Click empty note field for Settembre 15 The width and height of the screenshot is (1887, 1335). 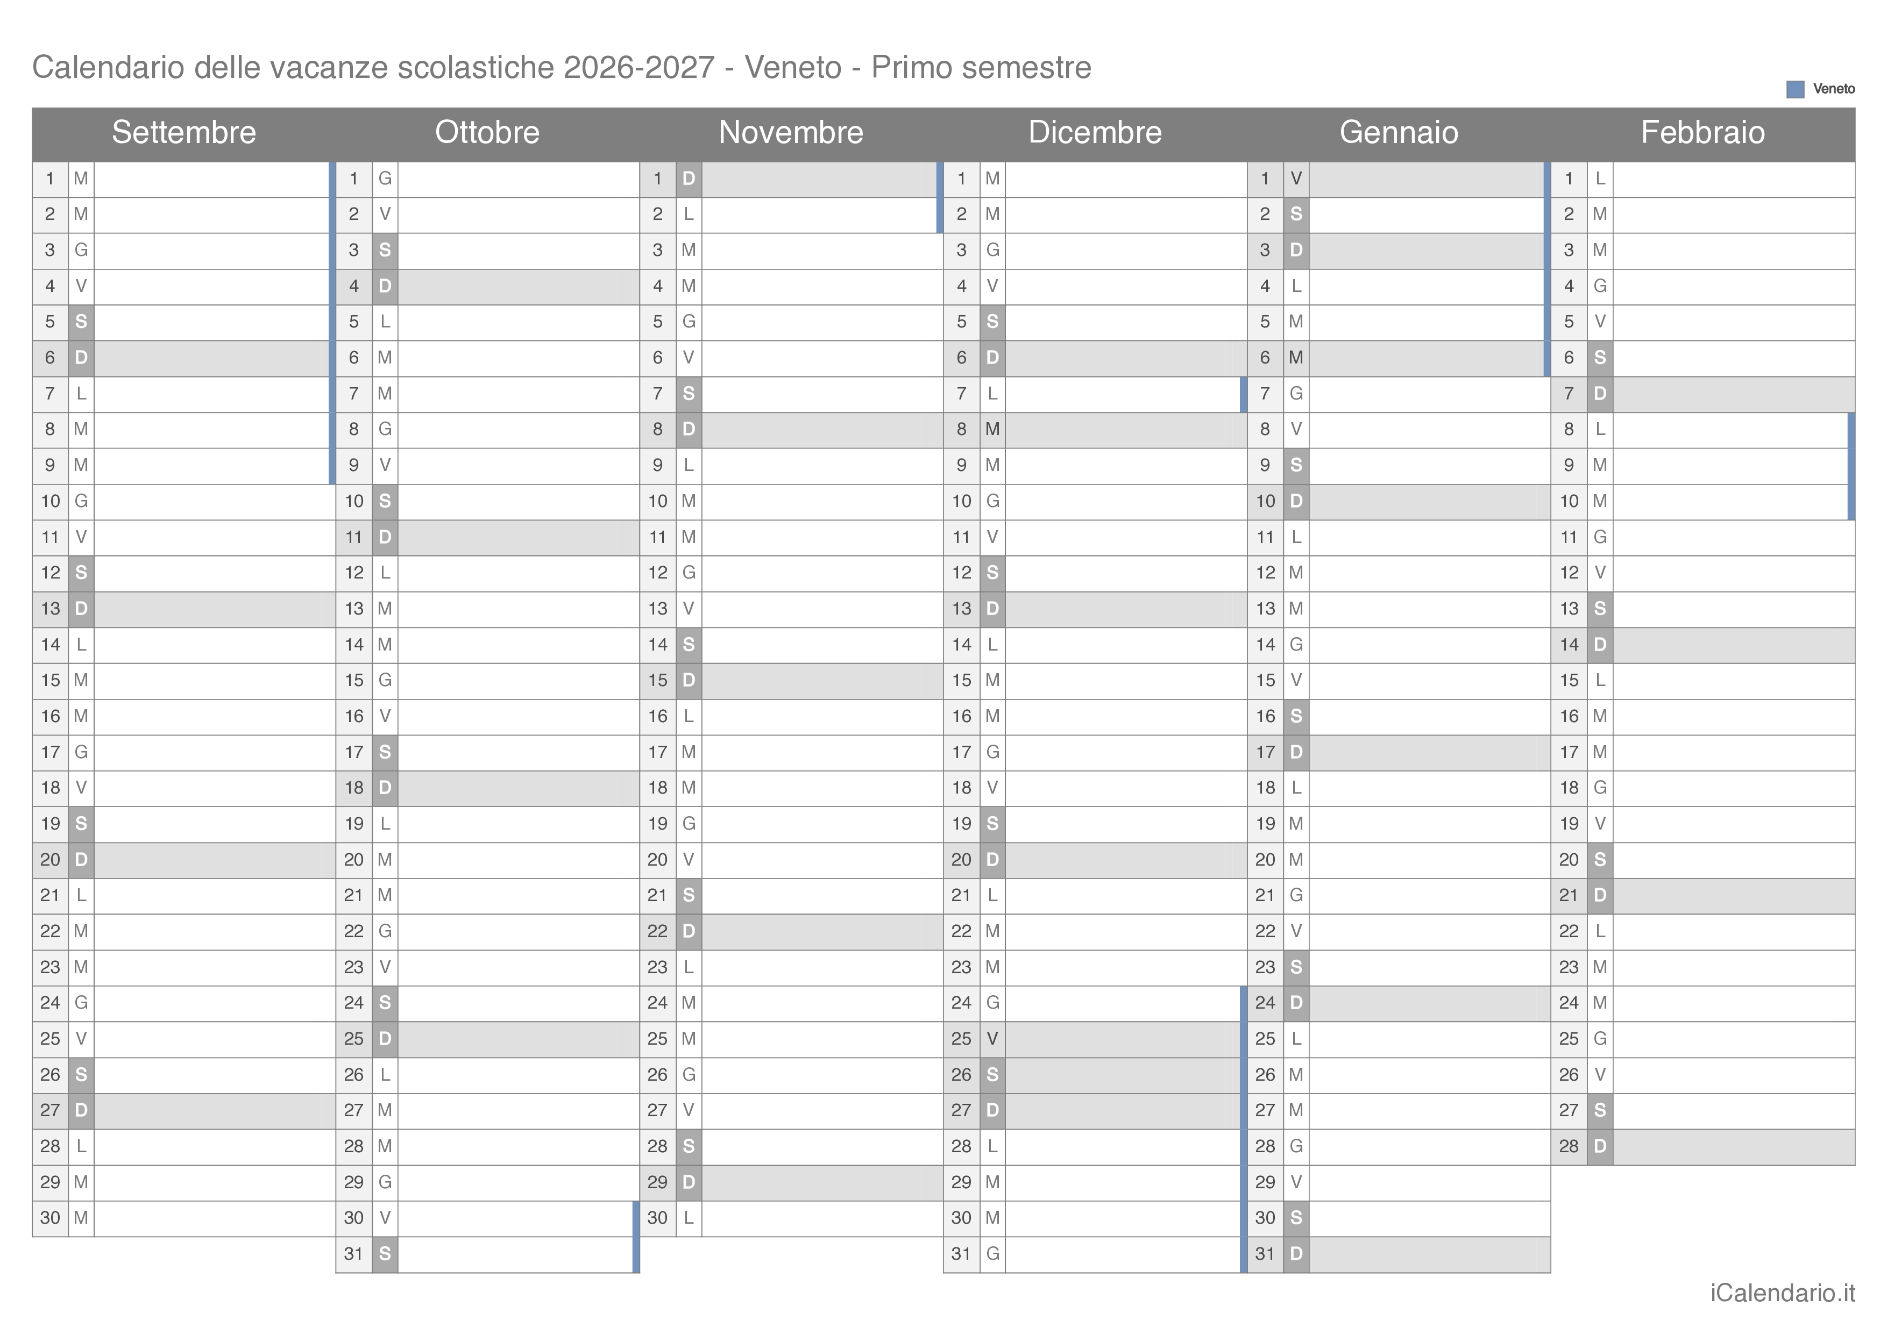(215, 681)
